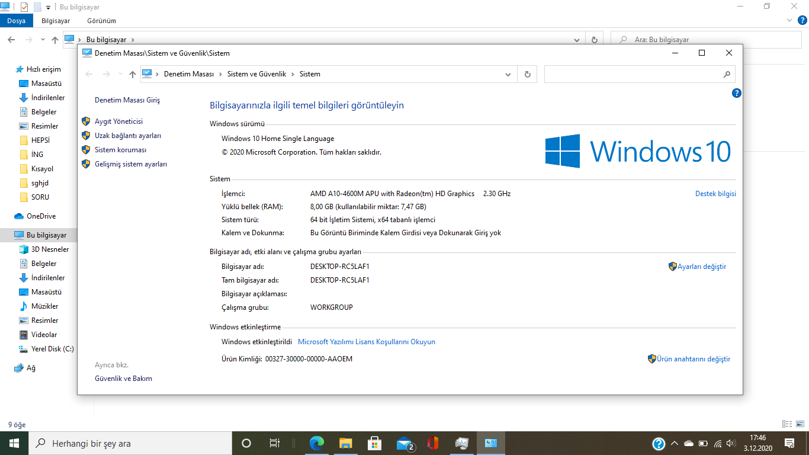
Task: Open Uzak bağlantı ayarları
Action: 128,136
